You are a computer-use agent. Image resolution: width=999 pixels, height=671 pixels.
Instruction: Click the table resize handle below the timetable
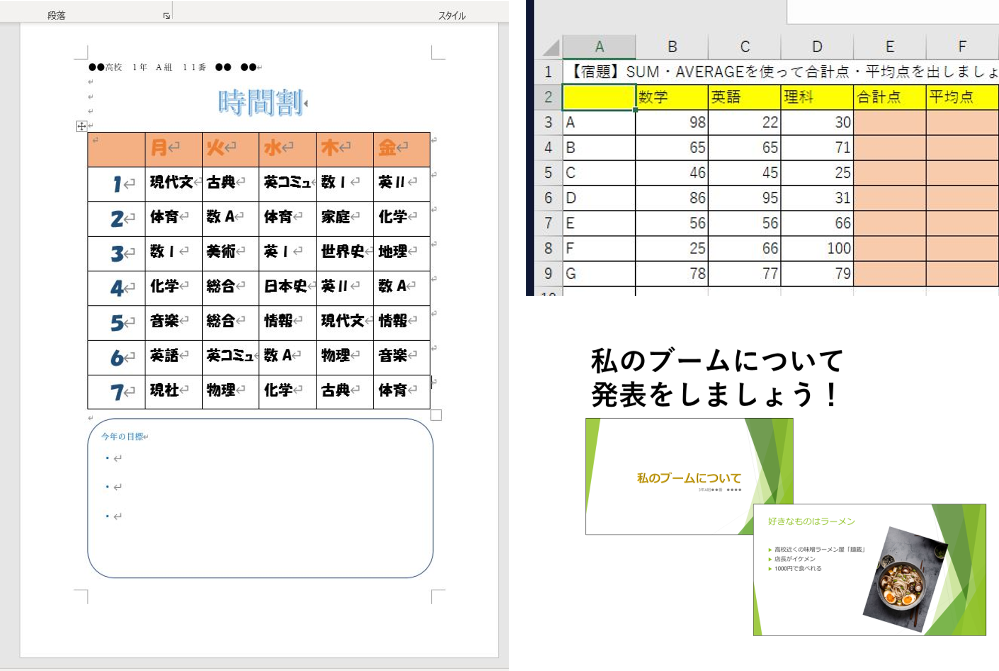click(436, 415)
